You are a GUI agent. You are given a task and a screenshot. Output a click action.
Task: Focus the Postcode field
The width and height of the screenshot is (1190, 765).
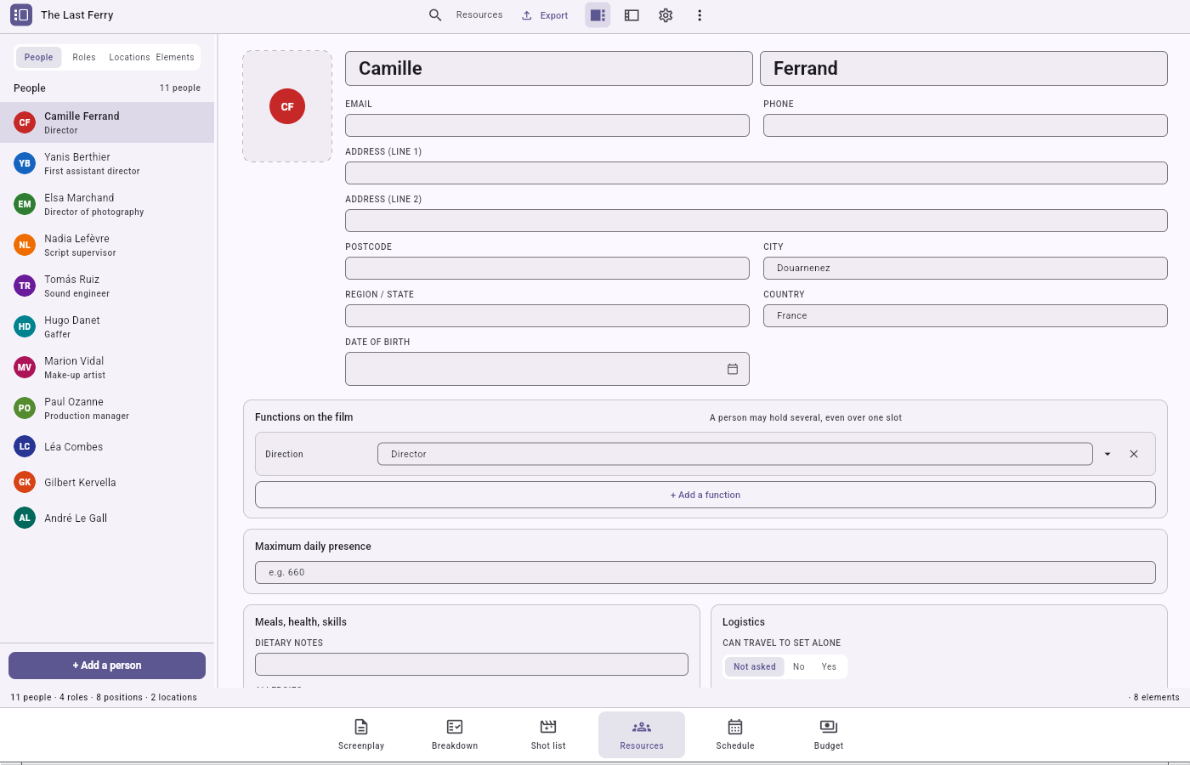click(x=547, y=268)
